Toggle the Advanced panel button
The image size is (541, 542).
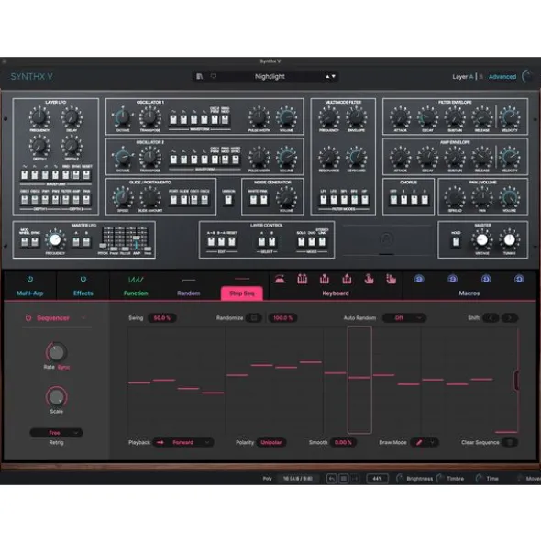[x=502, y=77]
